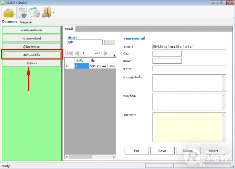Select the ชื่อ column header

coord(102,60)
